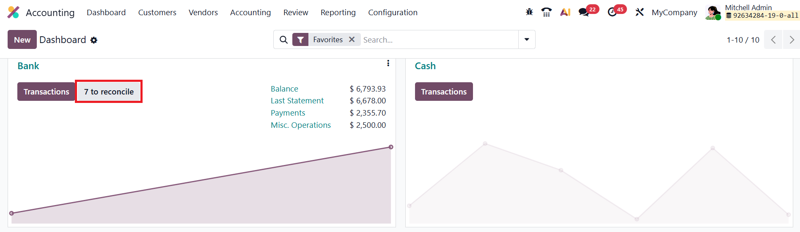Image resolution: width=800 pixels, height=232 pixels.
Task: Open the Dashboard settings gear
Action: pos(94,40)
